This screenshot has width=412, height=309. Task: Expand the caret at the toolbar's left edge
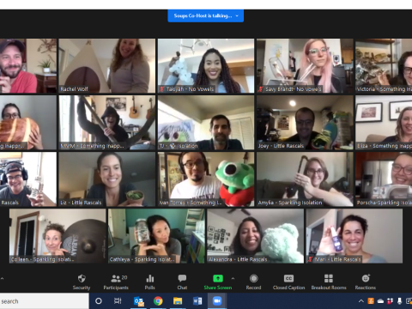(2, 278)
